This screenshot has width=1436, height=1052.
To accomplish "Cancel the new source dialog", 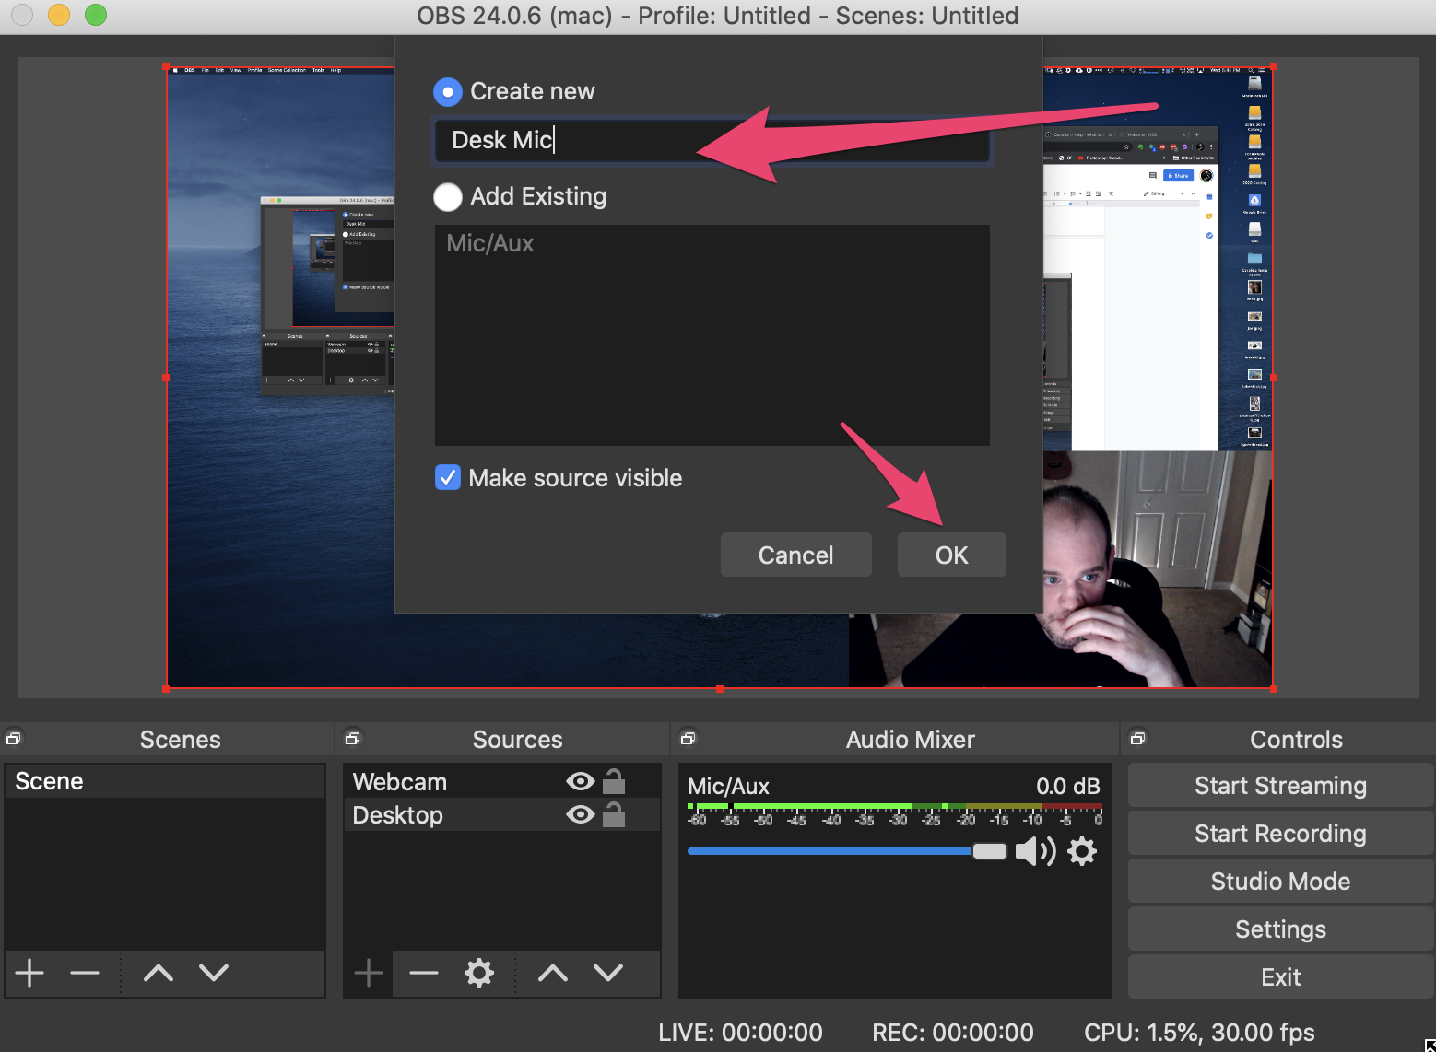I will (796, 555).
